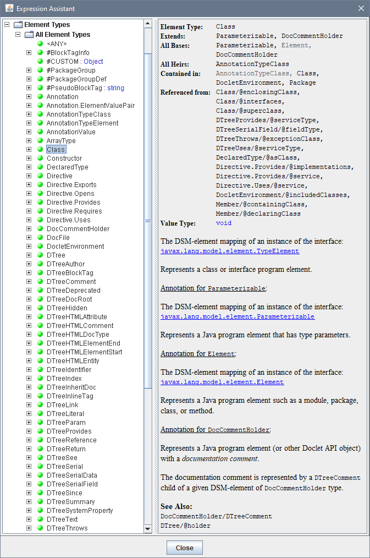370x558 pixels.
Task: Click the green icon next to Constructor
Action: click(x=40, y=158)
